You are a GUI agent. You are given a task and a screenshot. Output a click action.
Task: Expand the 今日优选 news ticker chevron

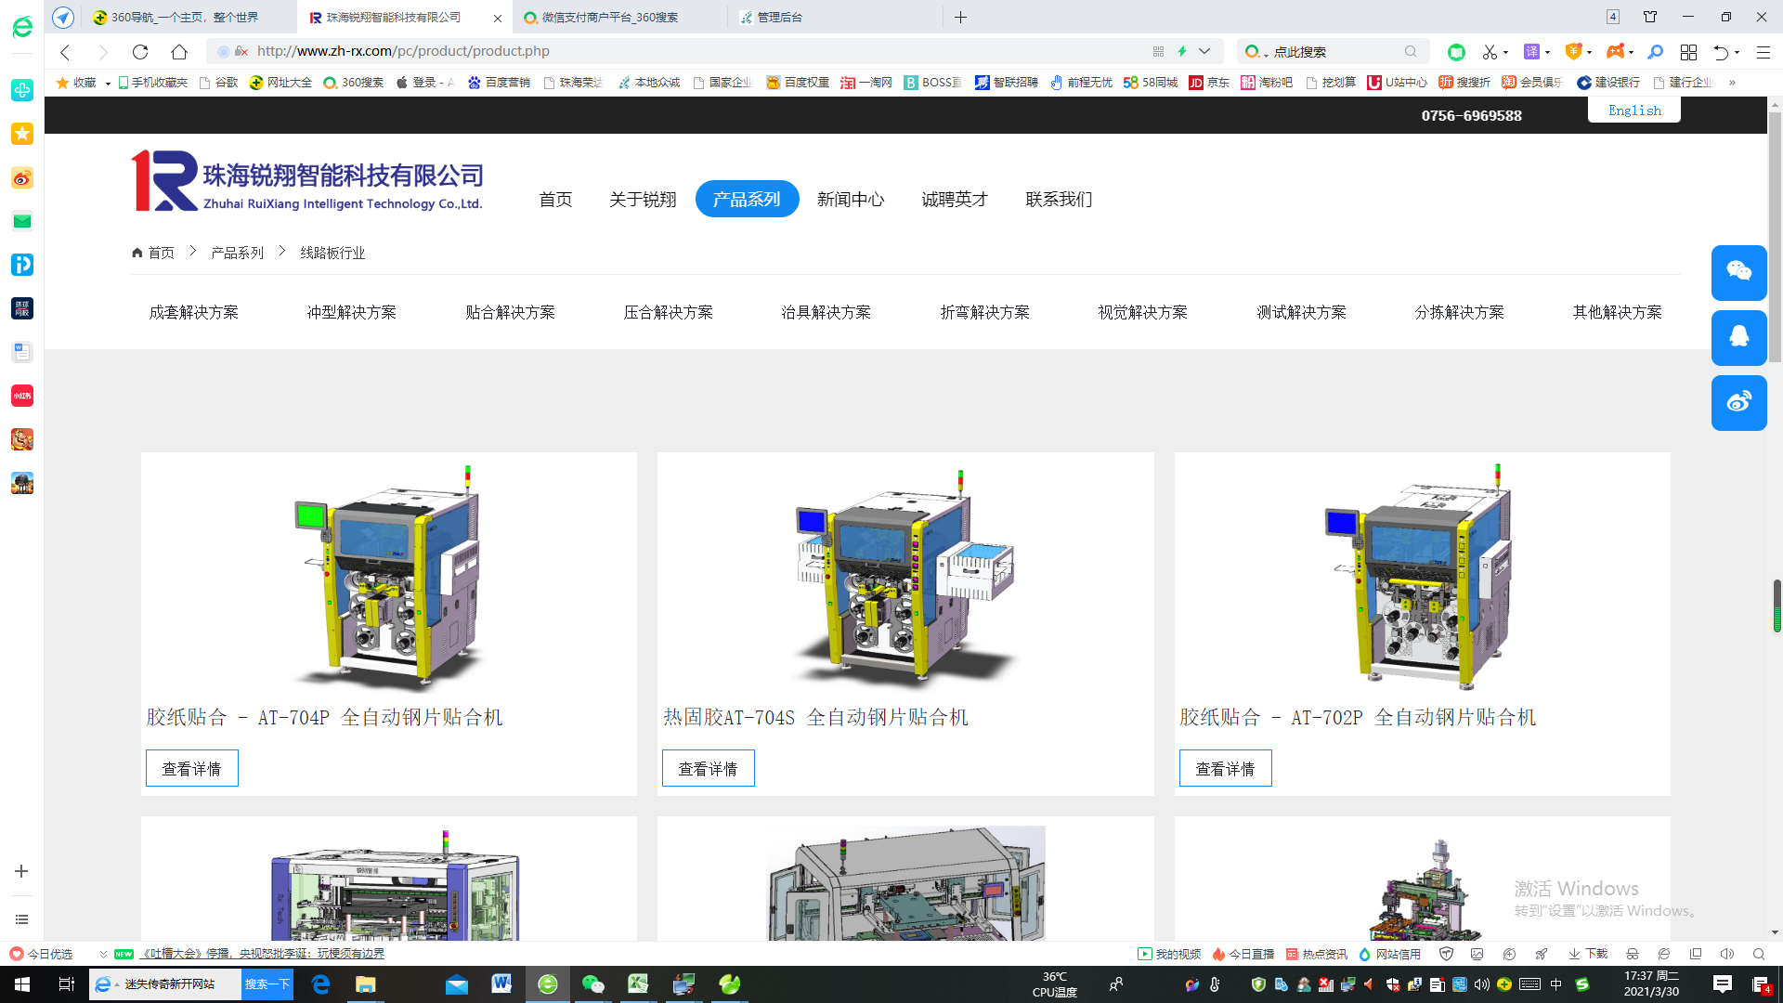(103, 954)
